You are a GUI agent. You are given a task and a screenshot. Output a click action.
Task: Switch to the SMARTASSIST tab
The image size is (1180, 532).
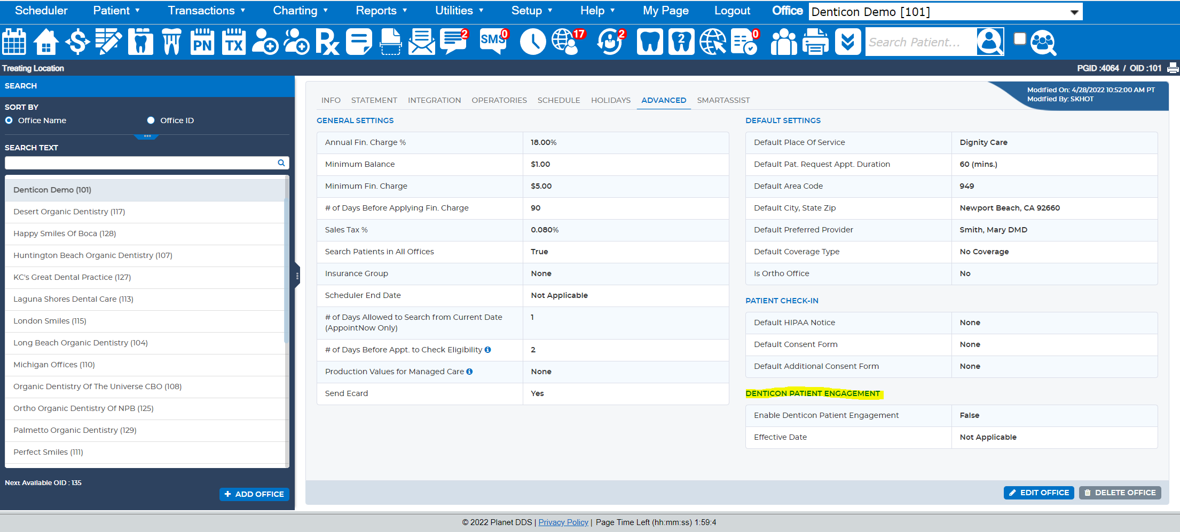tap(723, 100)
